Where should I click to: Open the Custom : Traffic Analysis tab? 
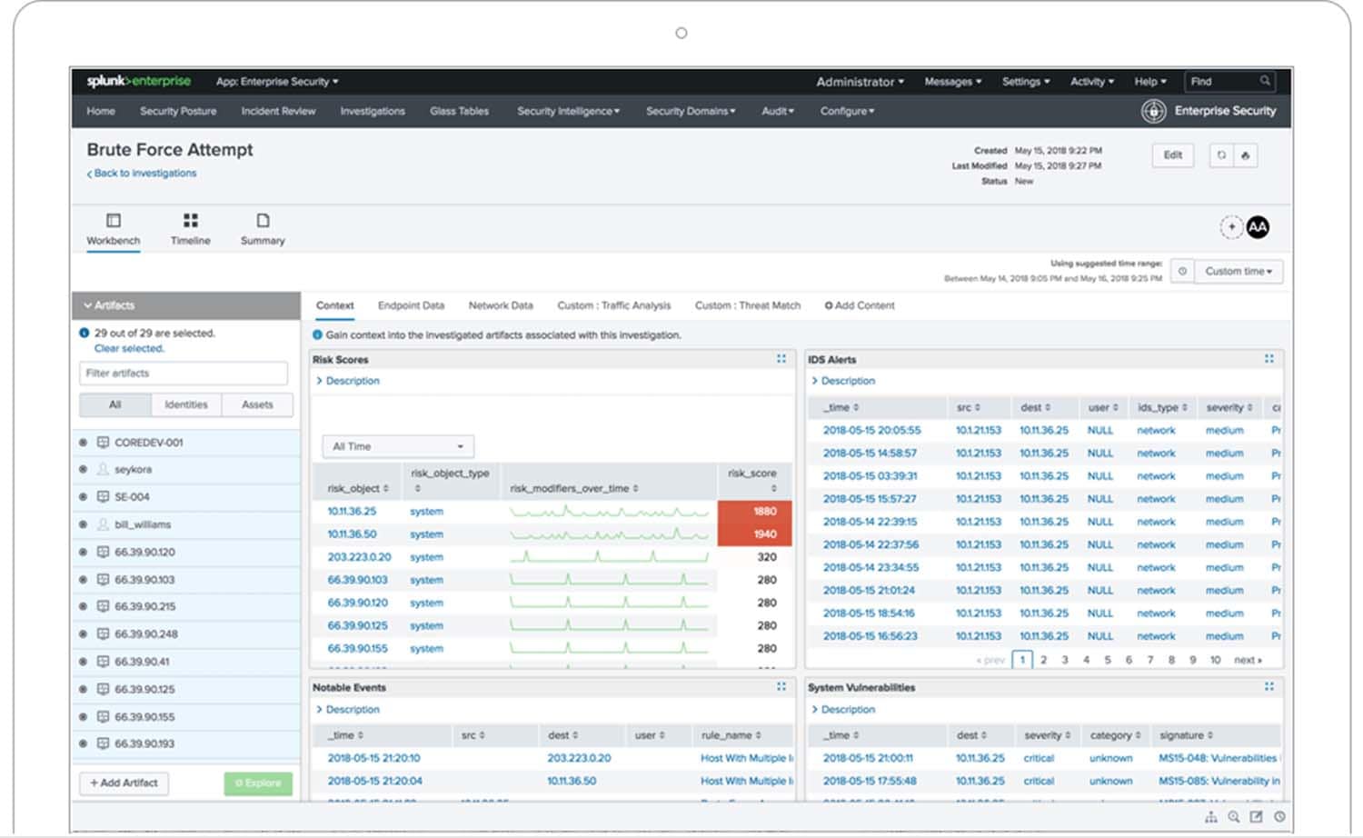coord(613,305)
